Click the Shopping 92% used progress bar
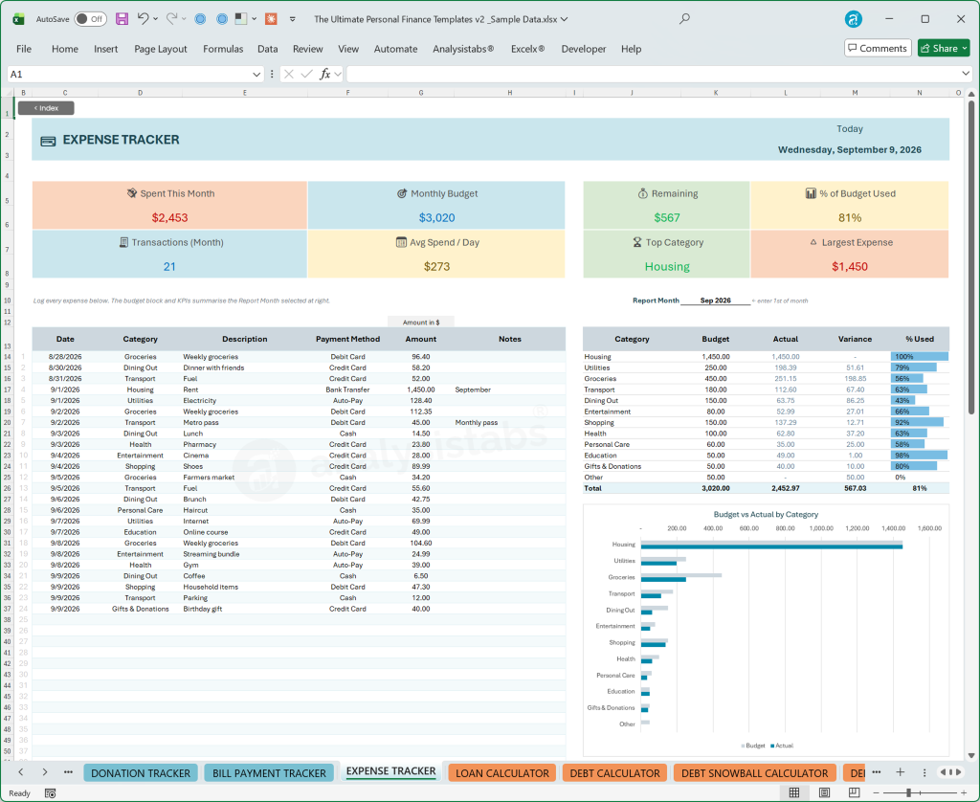This screenshot has width=980, height=802. coord(917,423)
